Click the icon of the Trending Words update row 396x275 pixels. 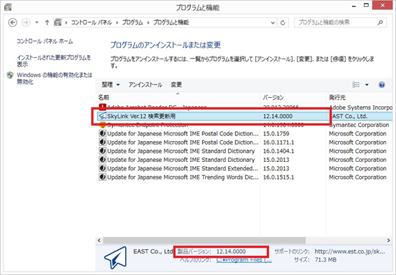[x=102, y=177]
